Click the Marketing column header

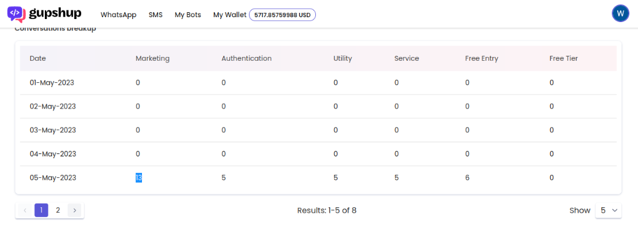152,58
